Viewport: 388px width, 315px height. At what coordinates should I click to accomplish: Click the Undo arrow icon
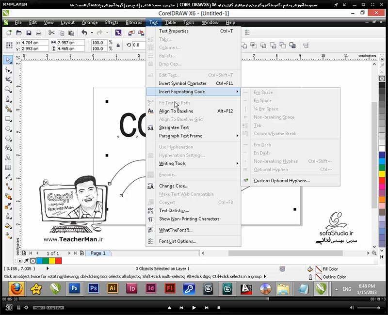tap(84, 32)
